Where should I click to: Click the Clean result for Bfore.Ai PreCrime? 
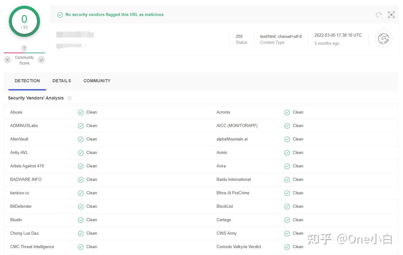tap(298, 193)
